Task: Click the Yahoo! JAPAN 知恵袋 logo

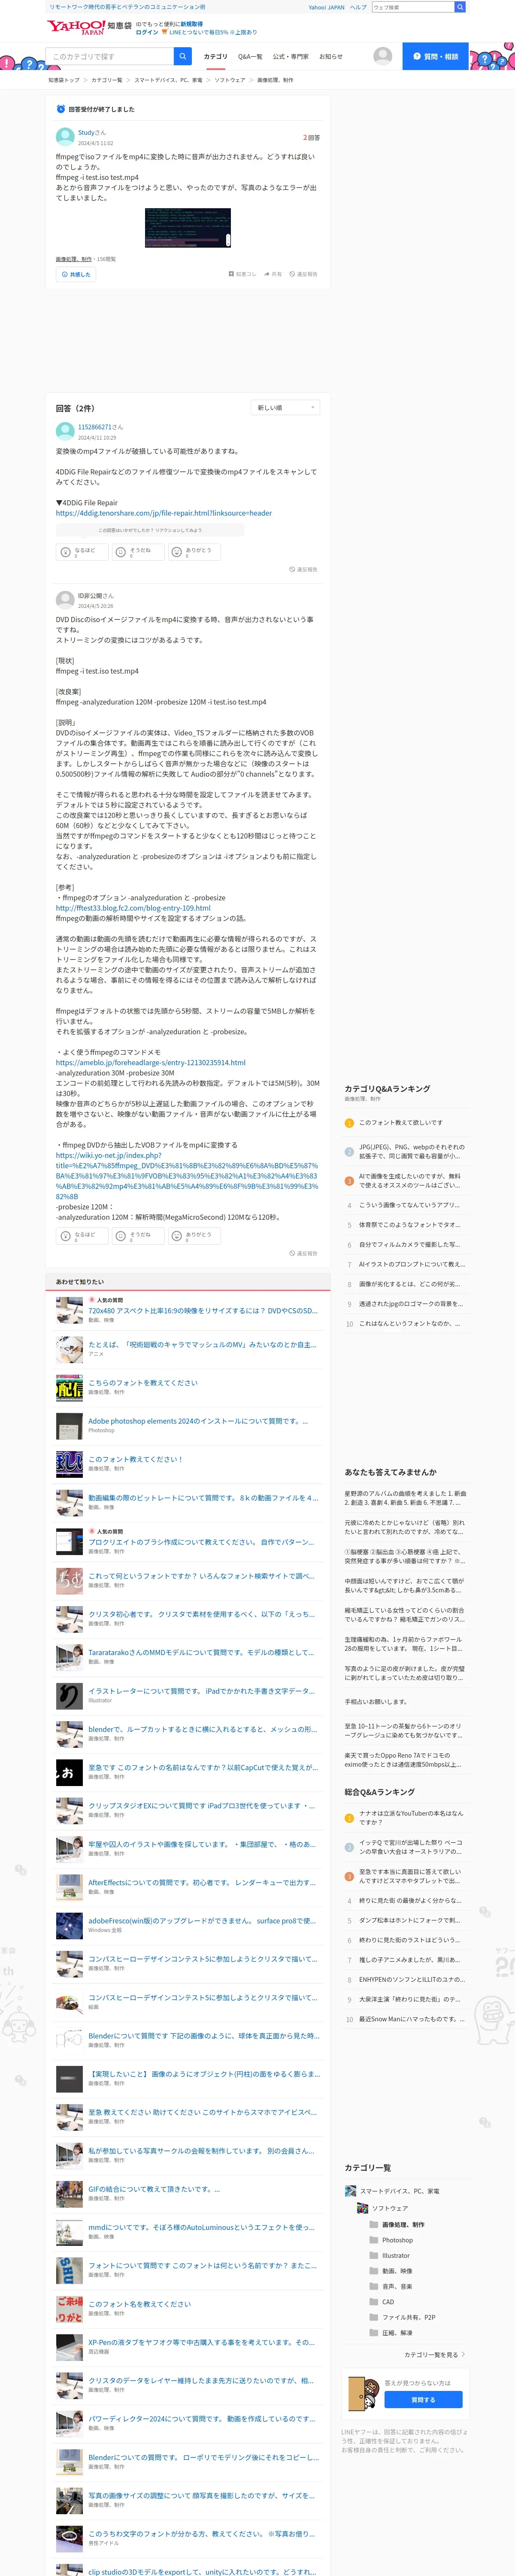Action: click(89, 26)
